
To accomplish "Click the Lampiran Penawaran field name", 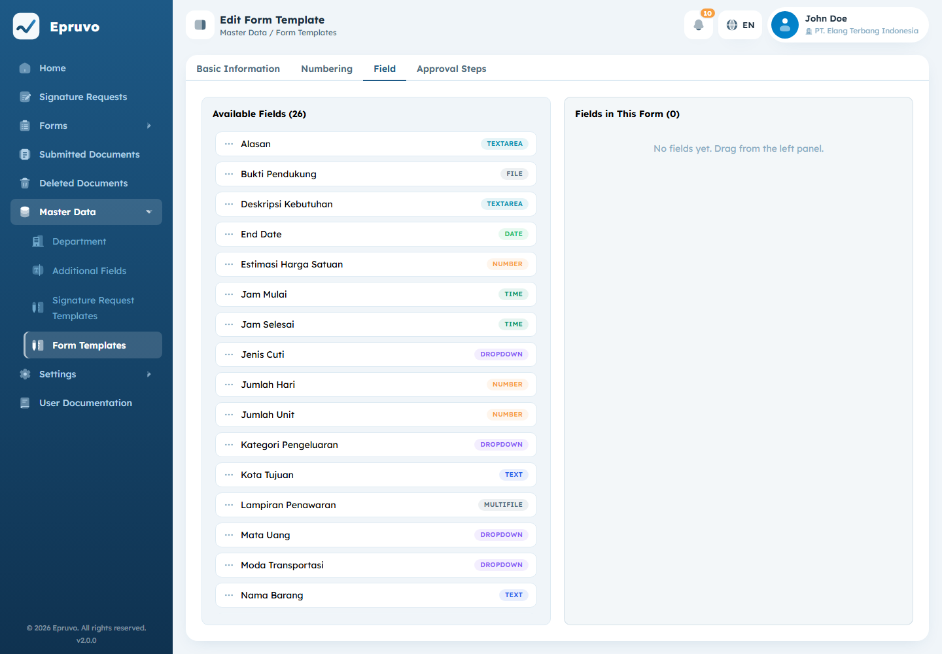I will coord(288,505).
